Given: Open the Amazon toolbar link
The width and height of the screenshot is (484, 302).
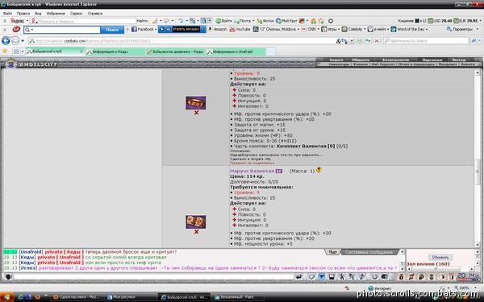Looking at the screenshot, I should pyautogui.click(x=217, y=29).
